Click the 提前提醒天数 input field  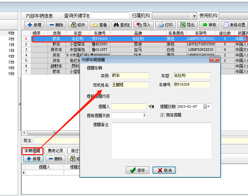coord(129,115)
